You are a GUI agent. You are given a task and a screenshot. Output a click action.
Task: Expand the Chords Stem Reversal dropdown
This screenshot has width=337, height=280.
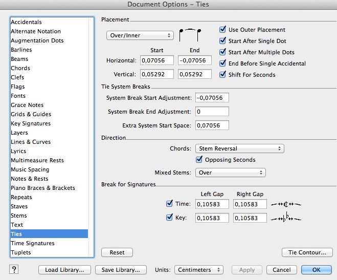click(239, 148)
